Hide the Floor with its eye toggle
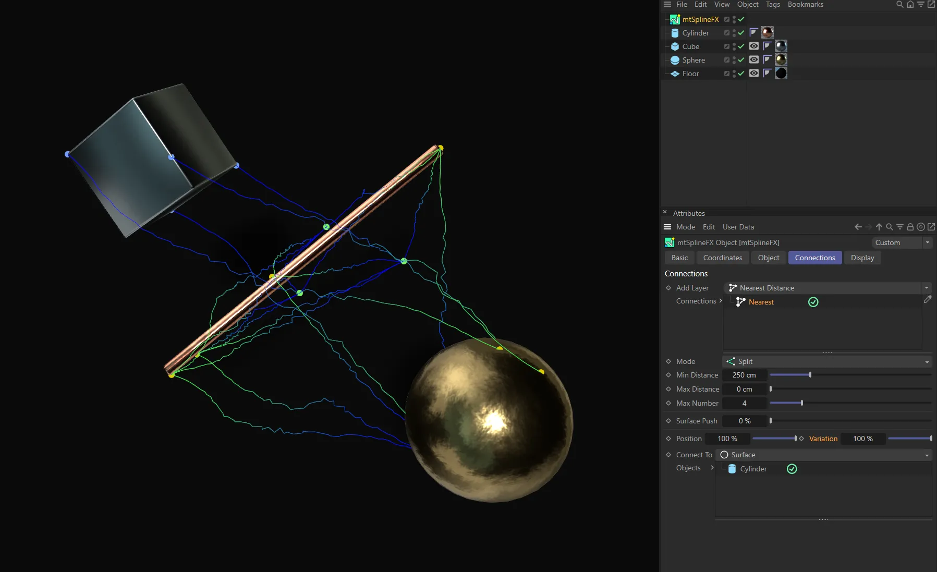This screenshot has height=572, width=937. 753,74
